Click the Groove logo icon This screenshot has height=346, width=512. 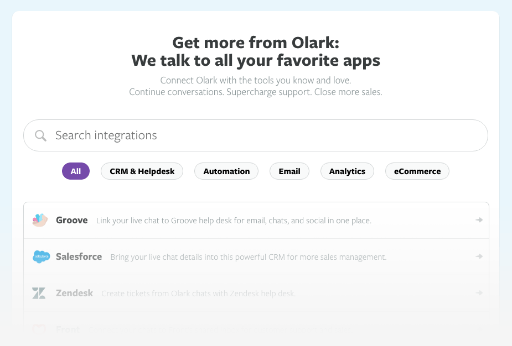40,220
